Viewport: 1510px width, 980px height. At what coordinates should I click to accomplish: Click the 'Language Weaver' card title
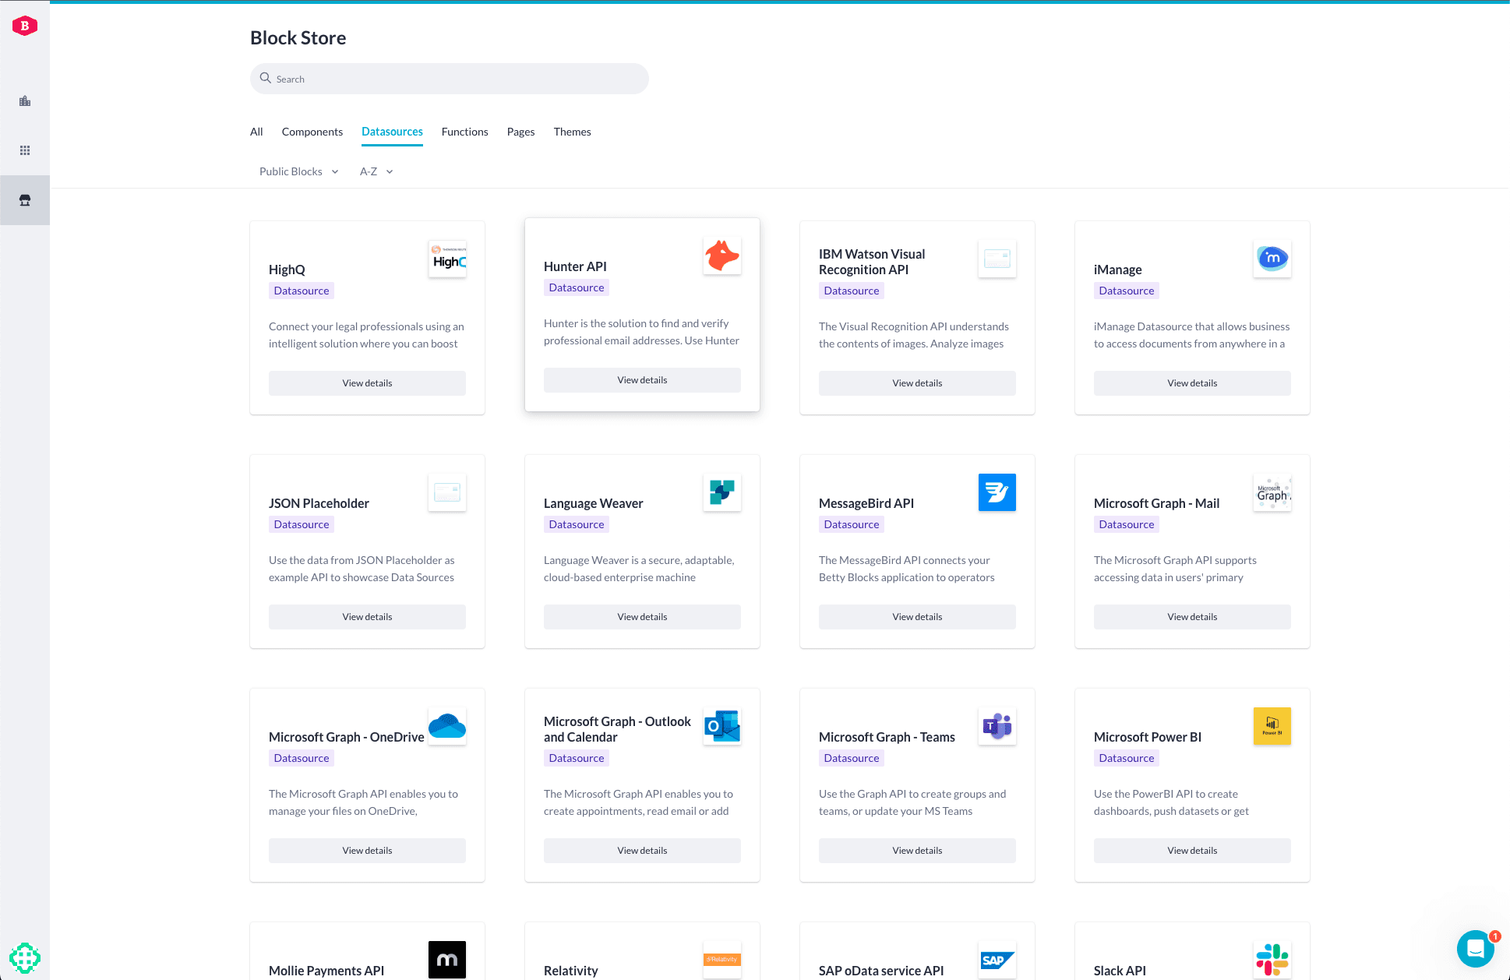click(594, 503)
